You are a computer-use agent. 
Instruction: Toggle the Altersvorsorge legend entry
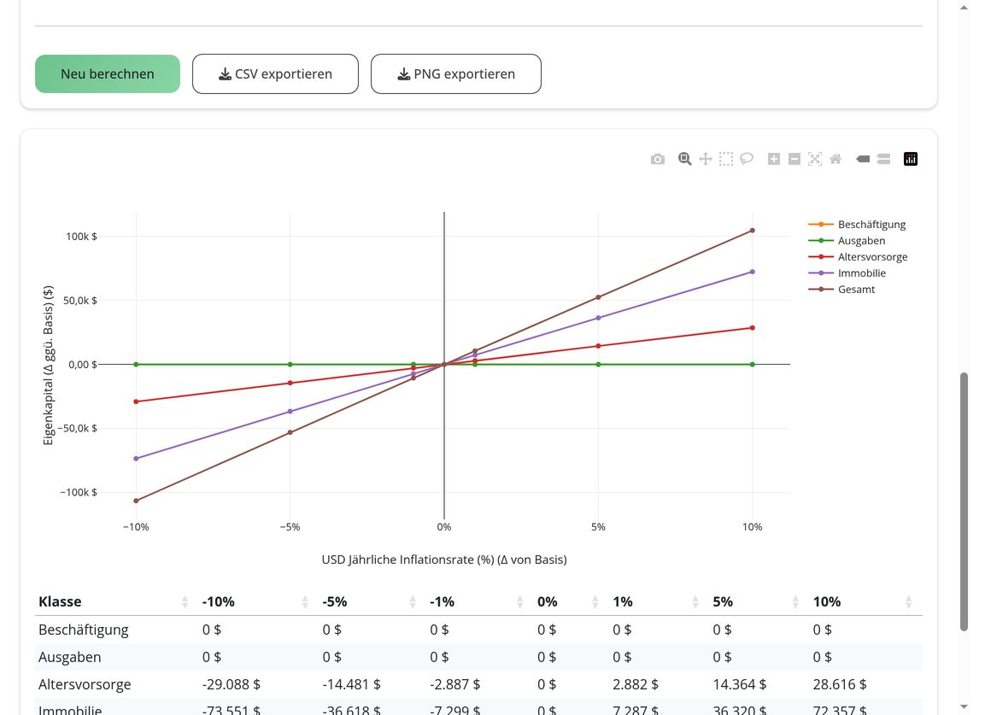tap(858, 257)
